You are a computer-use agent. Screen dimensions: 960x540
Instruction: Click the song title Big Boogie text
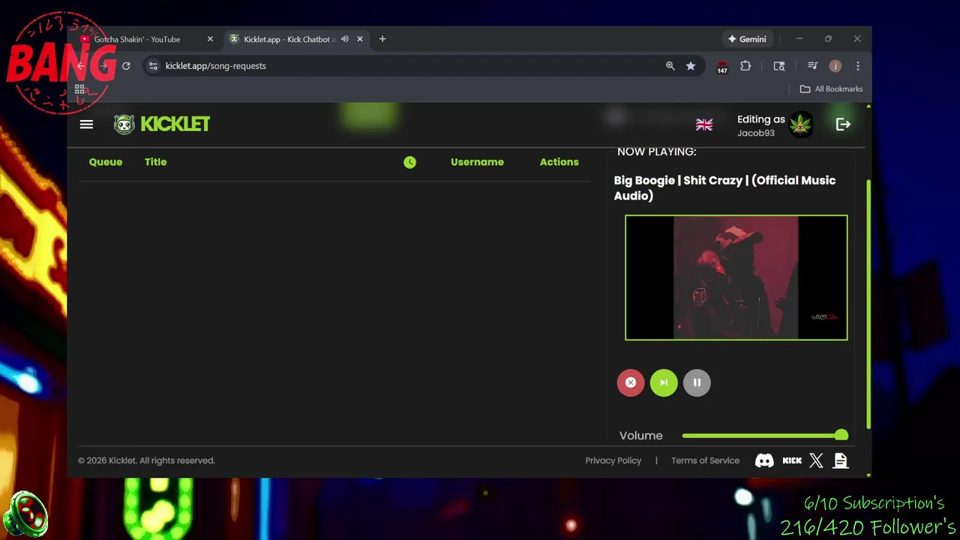coord(724,187)
